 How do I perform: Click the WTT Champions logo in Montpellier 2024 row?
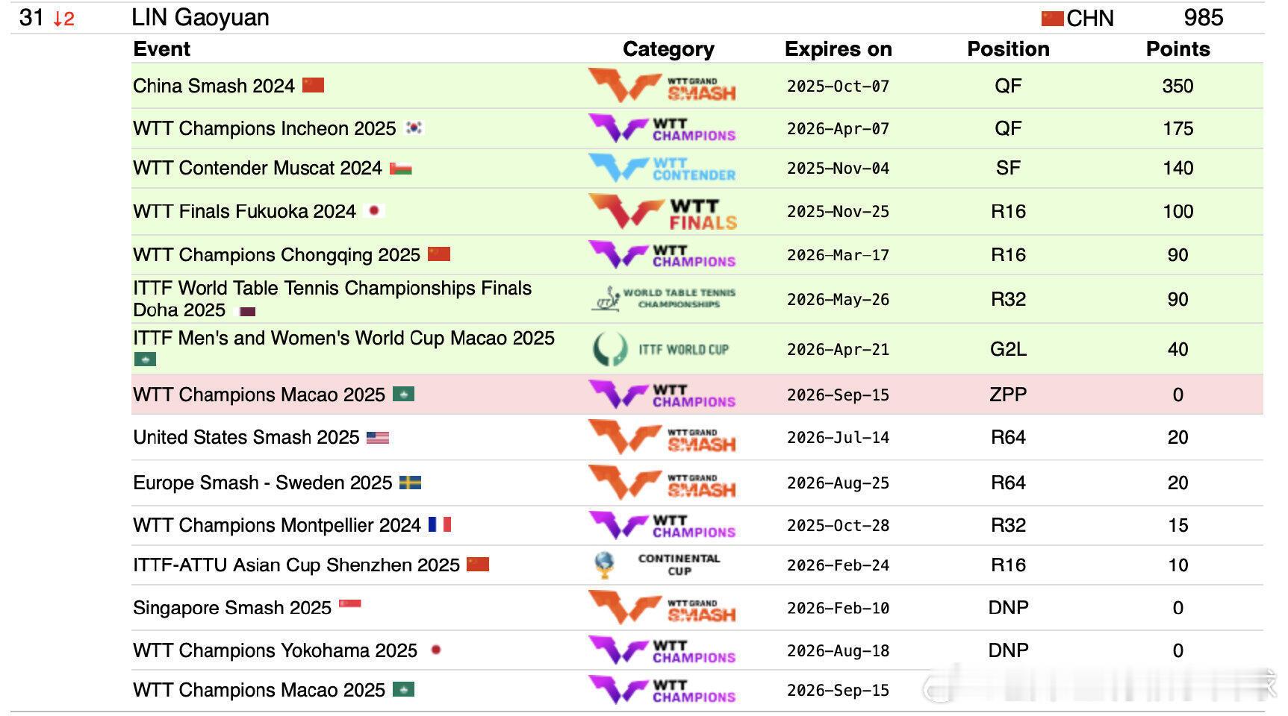coord(662,525)
